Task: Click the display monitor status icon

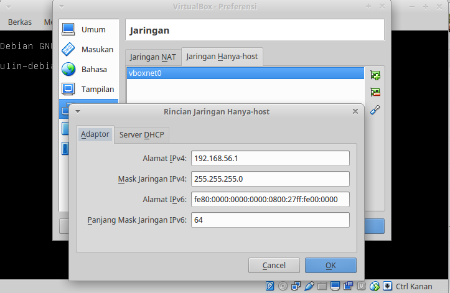Action: coord(335,286)
